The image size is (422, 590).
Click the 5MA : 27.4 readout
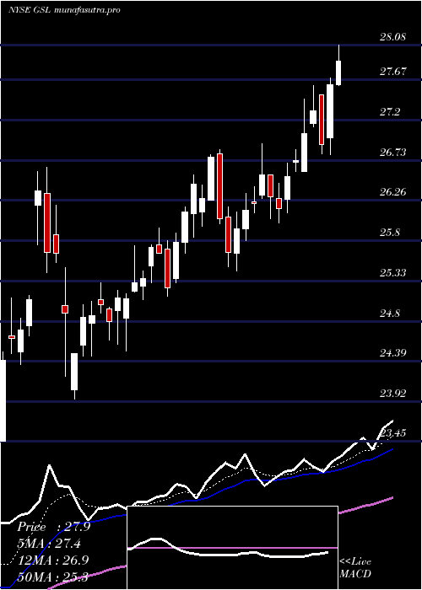pos(49,544)
